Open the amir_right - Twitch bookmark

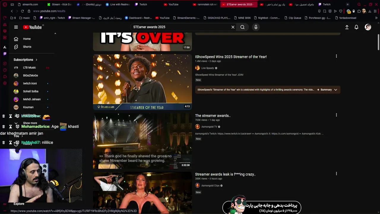(x=52, y=18)
